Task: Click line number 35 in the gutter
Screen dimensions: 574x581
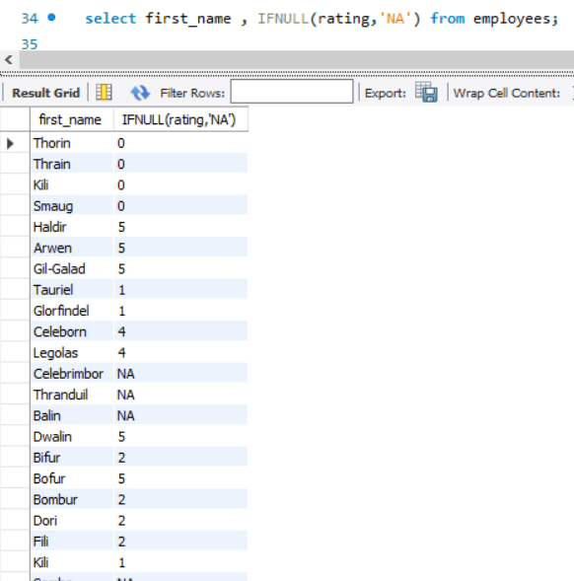Action: (30, 44)
